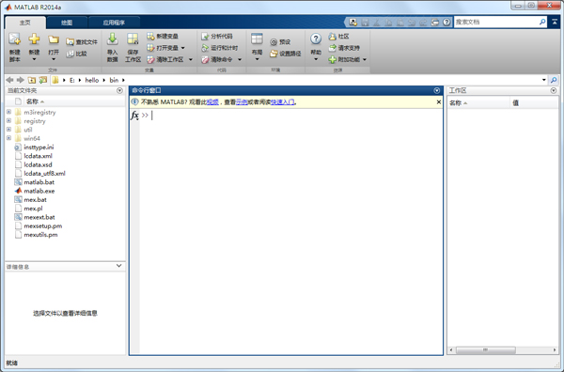564x372 pixels.
Task: Click 查找文件 (Find Files)
Action: click(x=82, y=42)
